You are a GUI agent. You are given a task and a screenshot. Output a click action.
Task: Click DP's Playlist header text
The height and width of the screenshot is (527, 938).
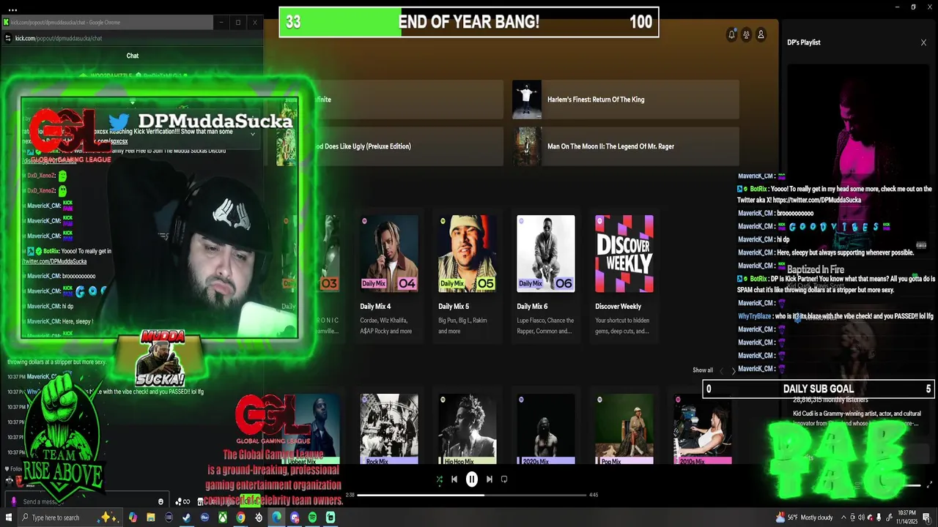(804, 42)
